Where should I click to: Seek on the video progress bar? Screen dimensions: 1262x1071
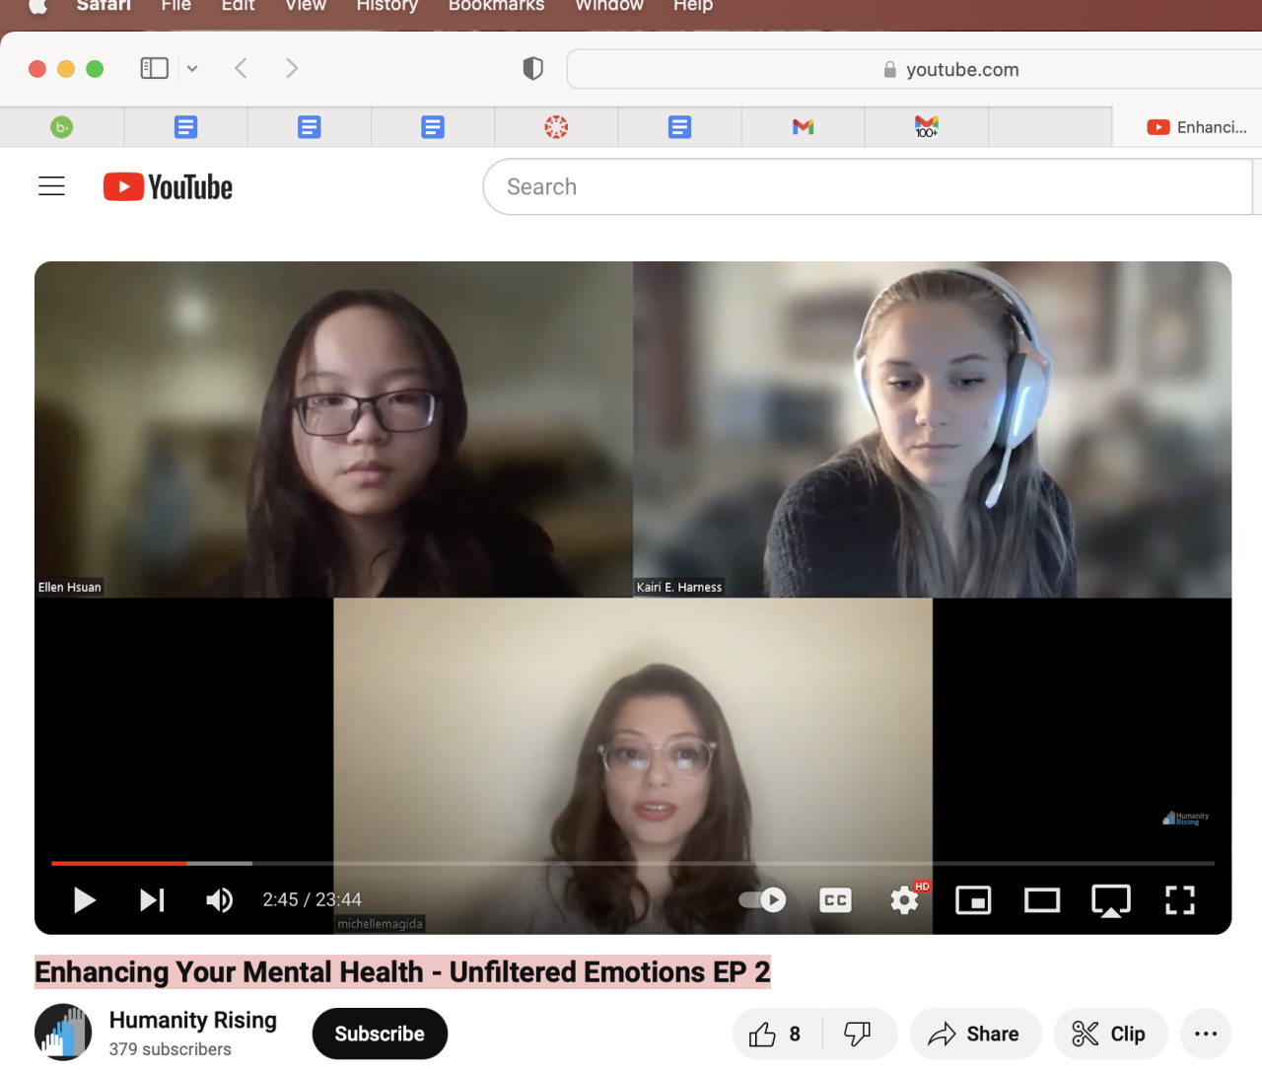633,863
